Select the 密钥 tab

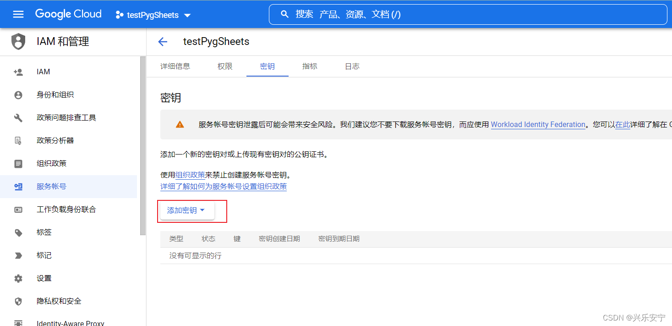click(x=268, y=66)
